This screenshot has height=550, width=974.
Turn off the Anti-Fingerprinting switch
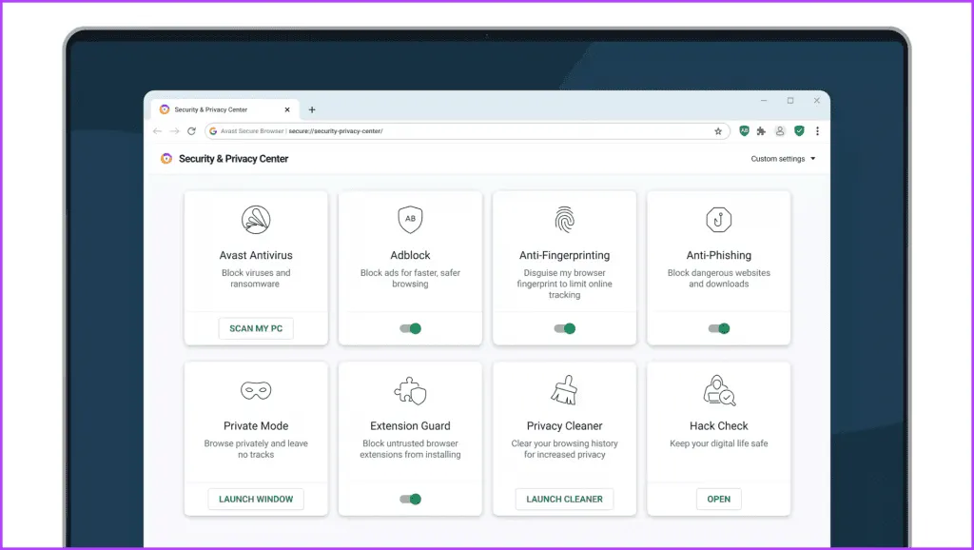tap(564, 328)
